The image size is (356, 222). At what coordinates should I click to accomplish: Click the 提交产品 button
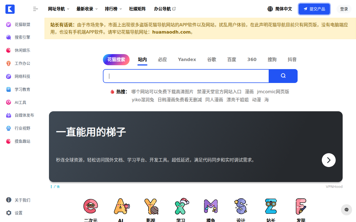pos(314,9)
